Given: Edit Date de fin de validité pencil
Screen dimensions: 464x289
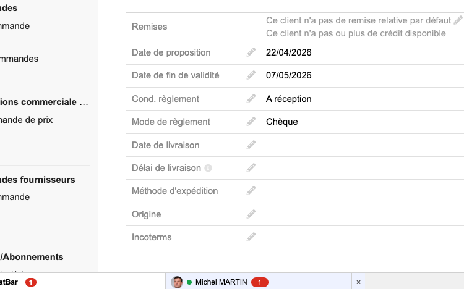Looking at the screenshot, I should pos(251,75).
